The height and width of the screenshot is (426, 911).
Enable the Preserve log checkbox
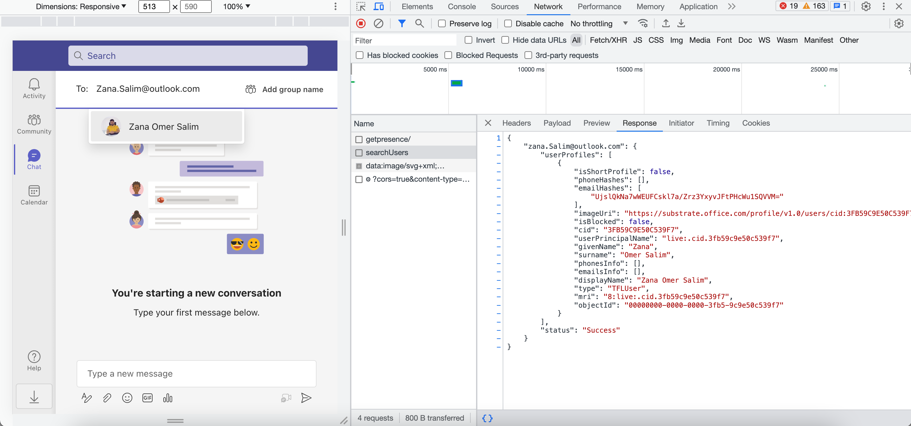442,24
